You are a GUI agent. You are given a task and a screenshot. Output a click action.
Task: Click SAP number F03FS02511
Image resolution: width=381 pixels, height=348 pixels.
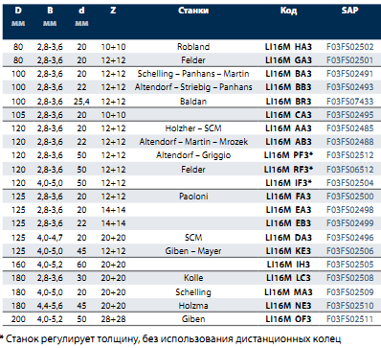350,319
